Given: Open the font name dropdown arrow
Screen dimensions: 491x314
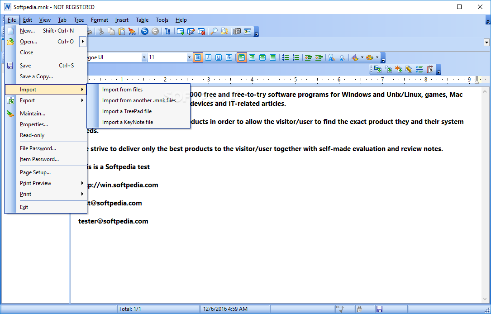Looking at the screenshot, I should [144, 57].
